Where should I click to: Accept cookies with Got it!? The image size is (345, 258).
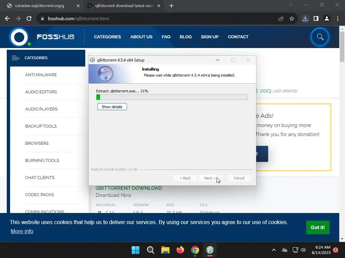pos(318,227)
